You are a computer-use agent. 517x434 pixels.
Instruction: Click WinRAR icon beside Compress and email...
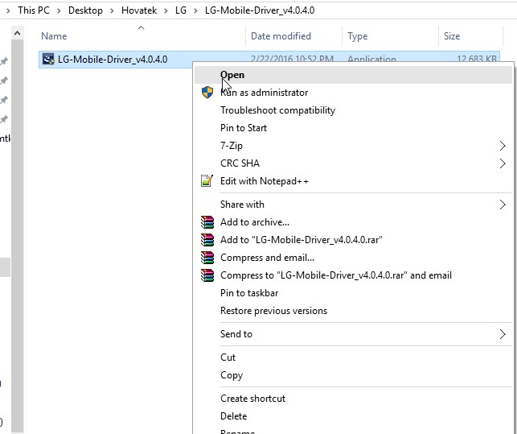click(x=207, y=258)
